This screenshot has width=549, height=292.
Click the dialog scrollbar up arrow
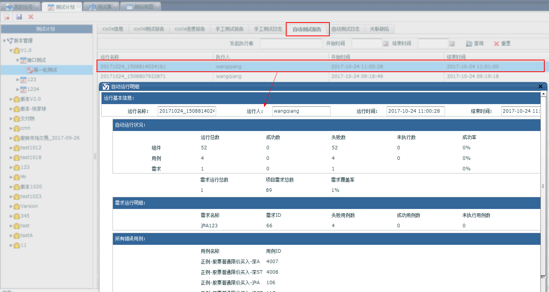(543, 94)
